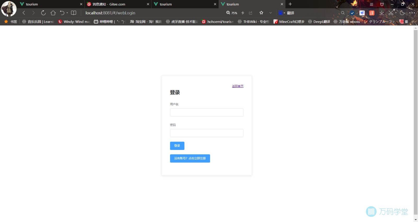Click the 75% page zoom indicator

pos(232,13)
